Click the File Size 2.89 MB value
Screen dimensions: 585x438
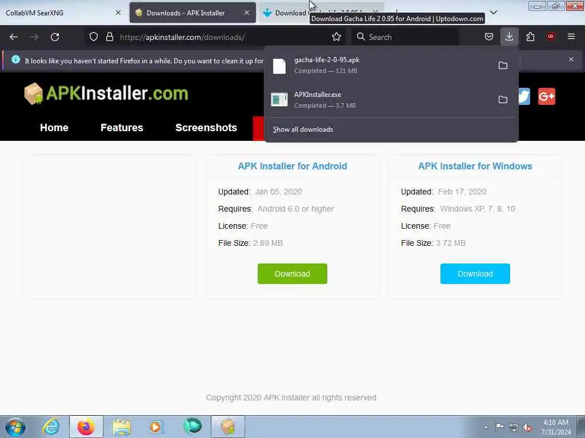[x=267, y=243]
